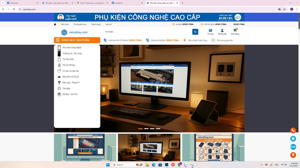Select Cường Lực - Ốp Lưng category
This screenshot has width=300, height=168.
tap(72, 53)
